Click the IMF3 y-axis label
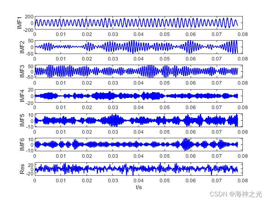 [22, 71]
